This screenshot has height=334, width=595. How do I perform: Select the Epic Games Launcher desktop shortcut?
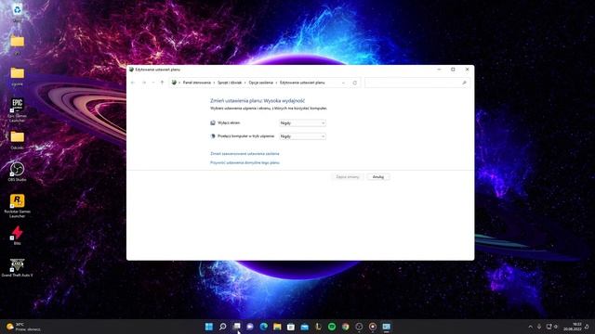[17, 109]
